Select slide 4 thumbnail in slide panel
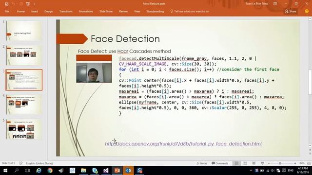Screen dimensions: 312x175 (24, 105)
